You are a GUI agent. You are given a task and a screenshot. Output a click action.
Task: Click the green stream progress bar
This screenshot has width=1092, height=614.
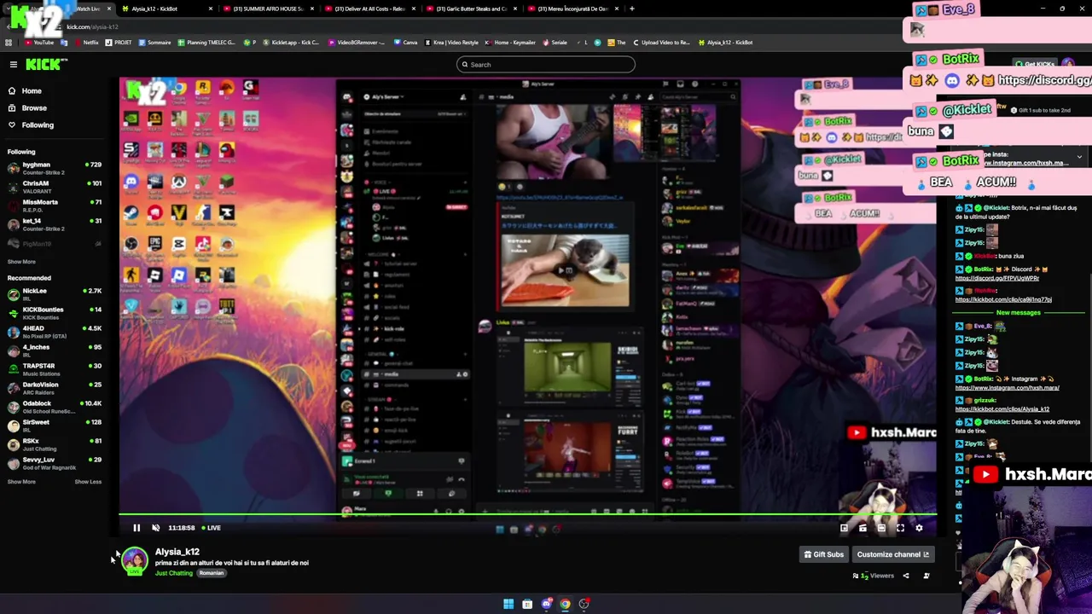(x=527, y=514)
